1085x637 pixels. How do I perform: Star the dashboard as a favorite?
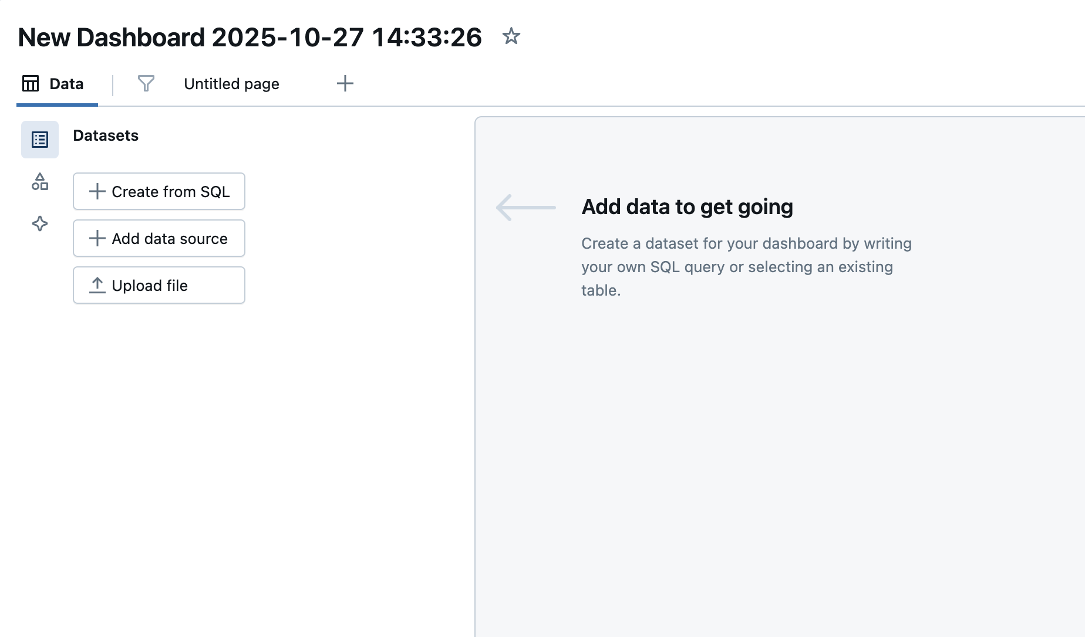click(x=511, y=37)
